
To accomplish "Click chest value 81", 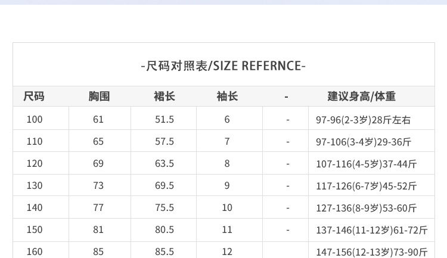I will point(98,229).
